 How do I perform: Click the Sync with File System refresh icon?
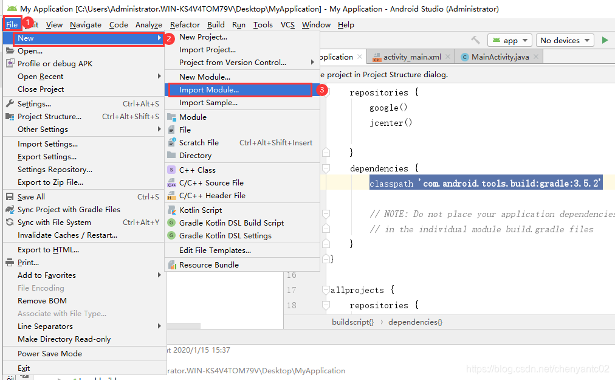click(x=10, y=222)
